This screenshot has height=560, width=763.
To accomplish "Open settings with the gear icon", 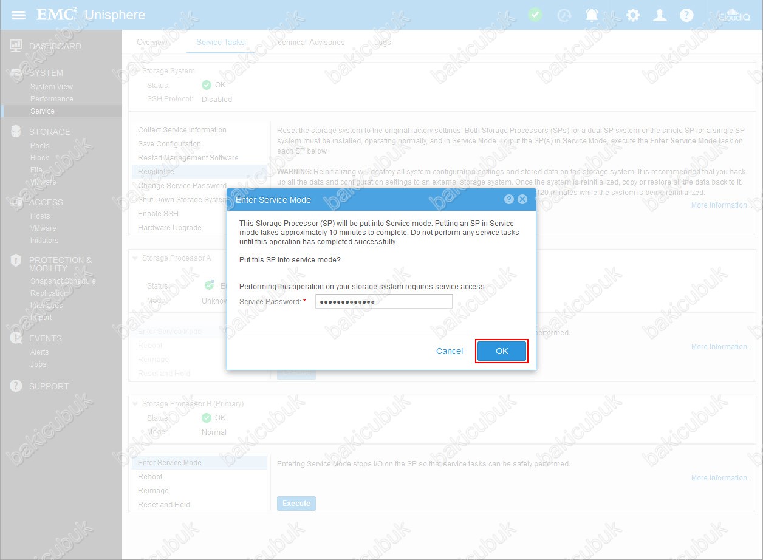I will pyautogui.click(x=633, y=15).
